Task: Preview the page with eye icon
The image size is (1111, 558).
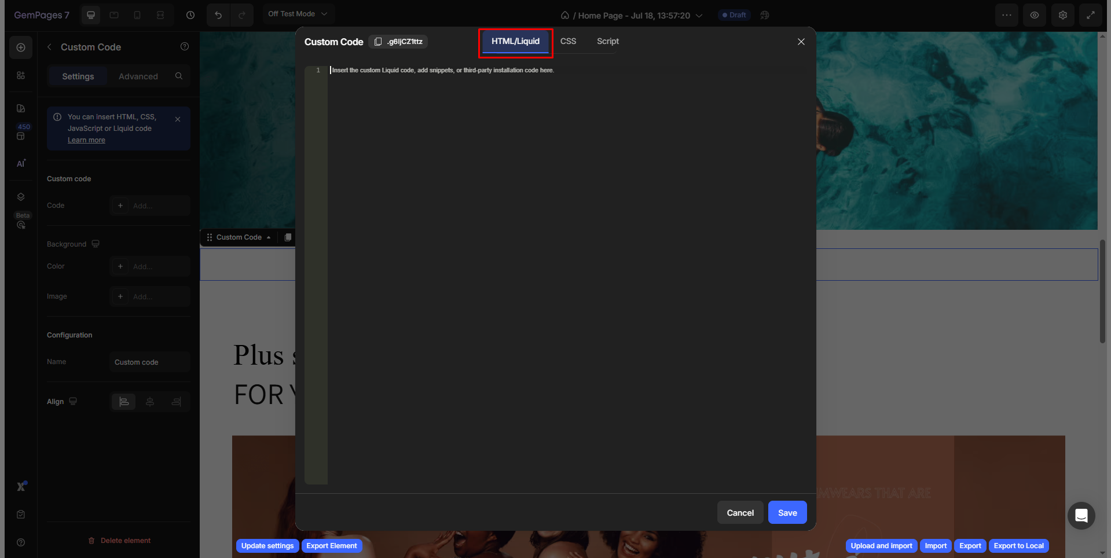Action: pyautogui.click(x=1035, y=15)
